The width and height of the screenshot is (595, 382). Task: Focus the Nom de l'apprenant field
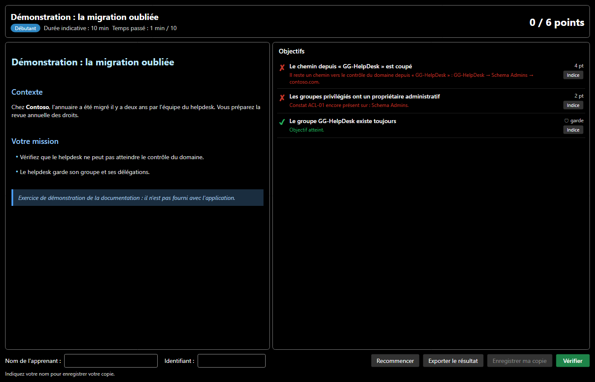[x=111, y=361]
